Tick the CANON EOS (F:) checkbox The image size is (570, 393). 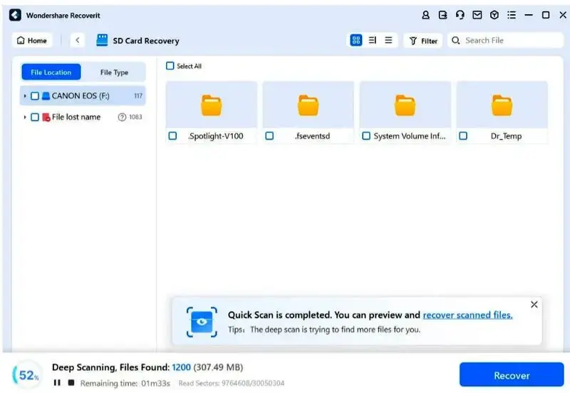tap(35, 96)
